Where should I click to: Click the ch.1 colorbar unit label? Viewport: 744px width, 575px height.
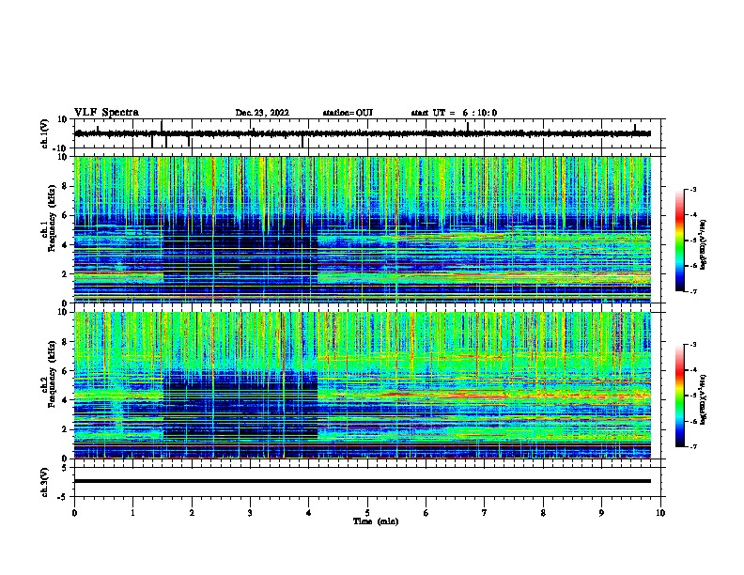click(x=704, y=244)
